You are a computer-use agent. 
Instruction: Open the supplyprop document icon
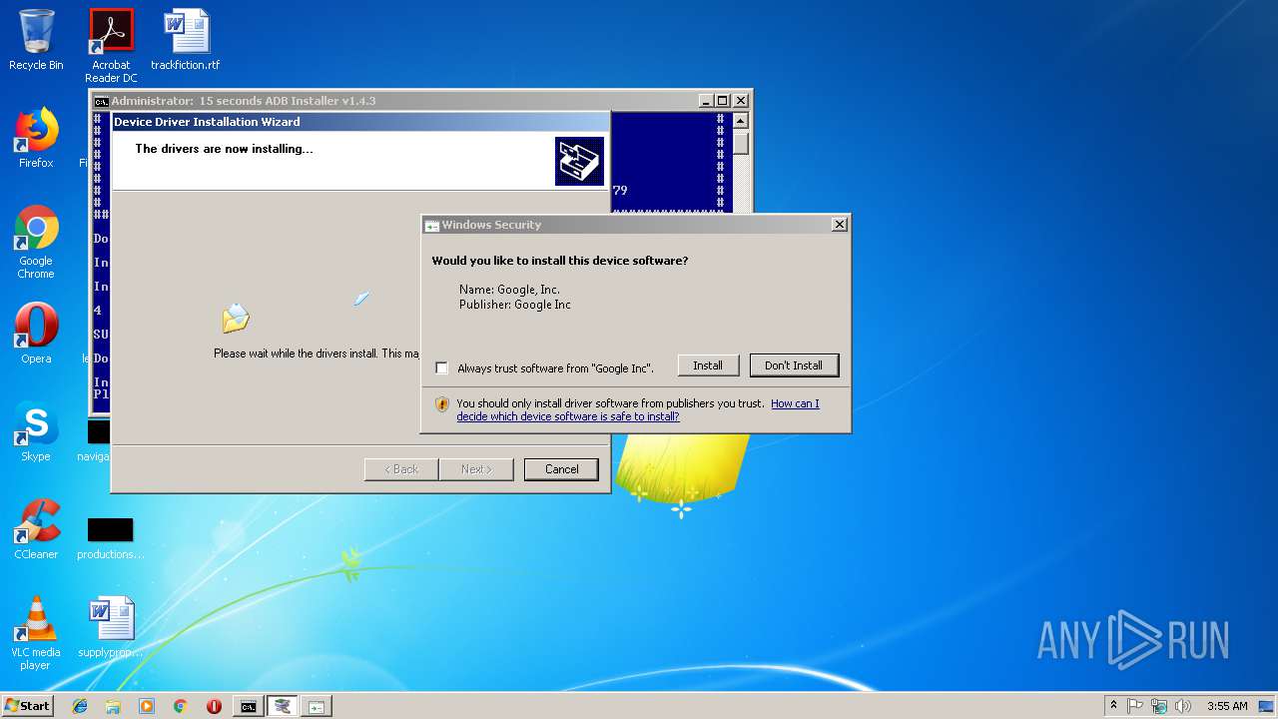[x=111, y=627]
